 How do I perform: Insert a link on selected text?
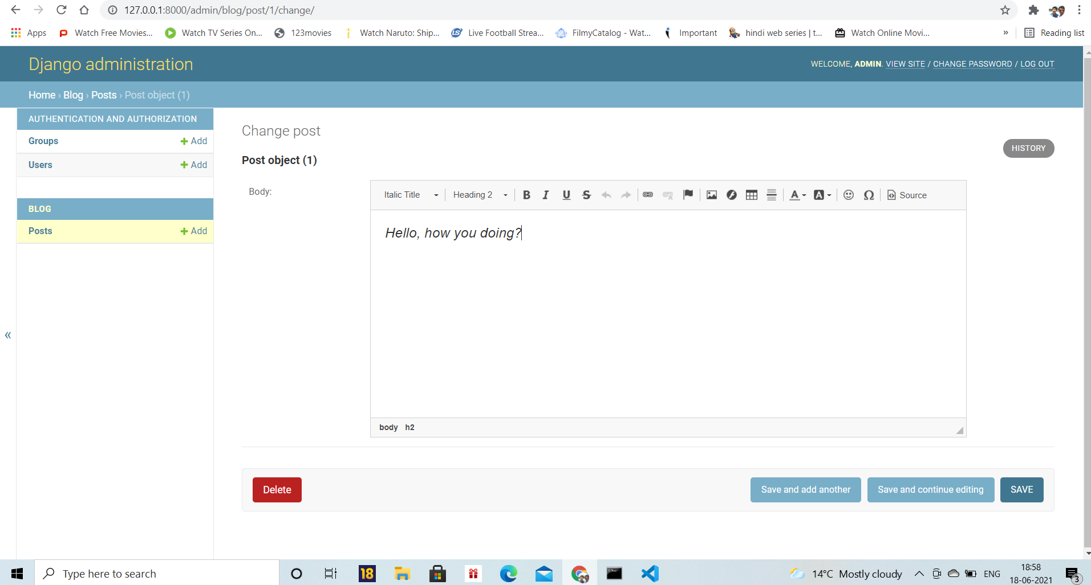click(648, 195)
